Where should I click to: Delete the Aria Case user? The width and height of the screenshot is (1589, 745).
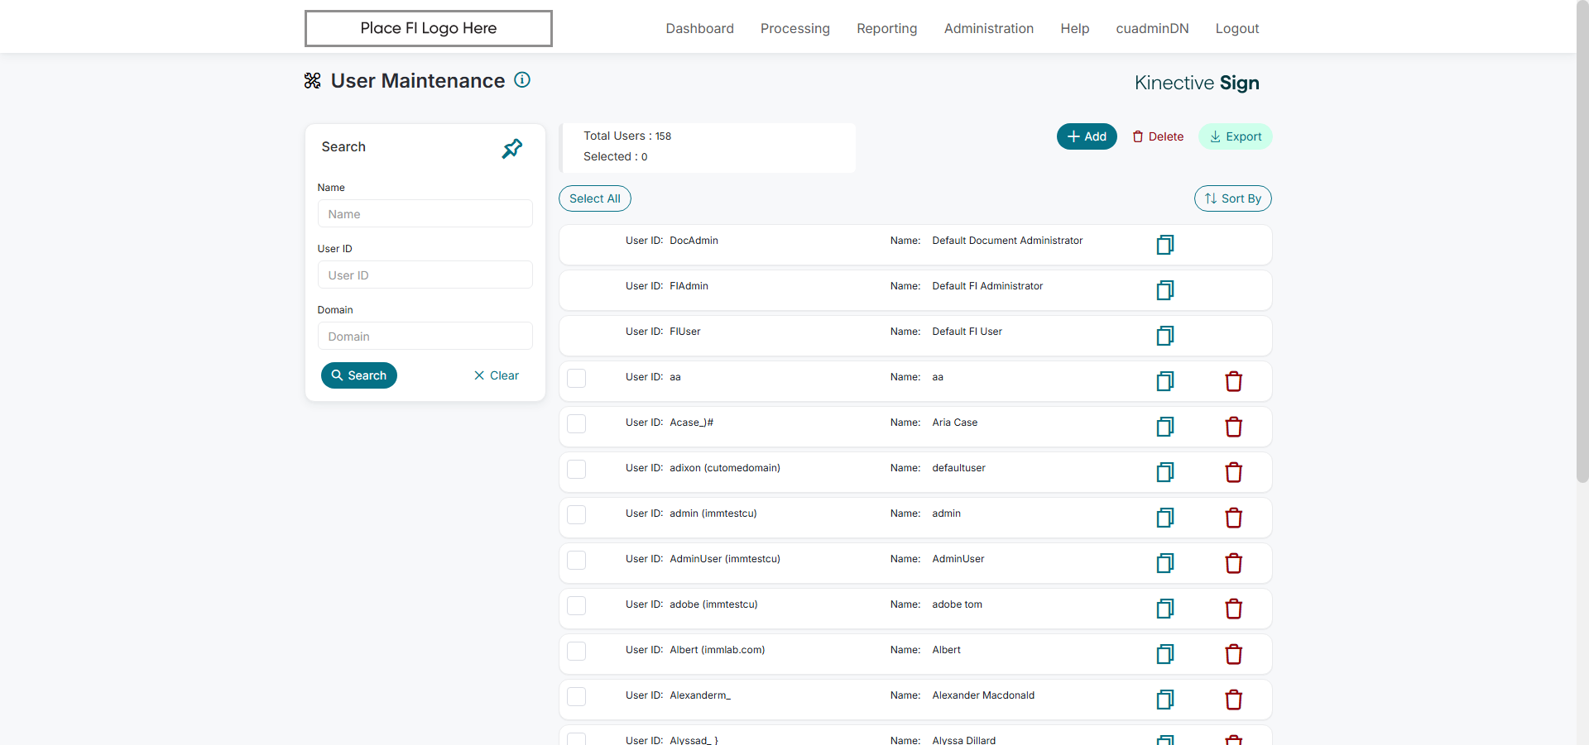coord(1234,427)
